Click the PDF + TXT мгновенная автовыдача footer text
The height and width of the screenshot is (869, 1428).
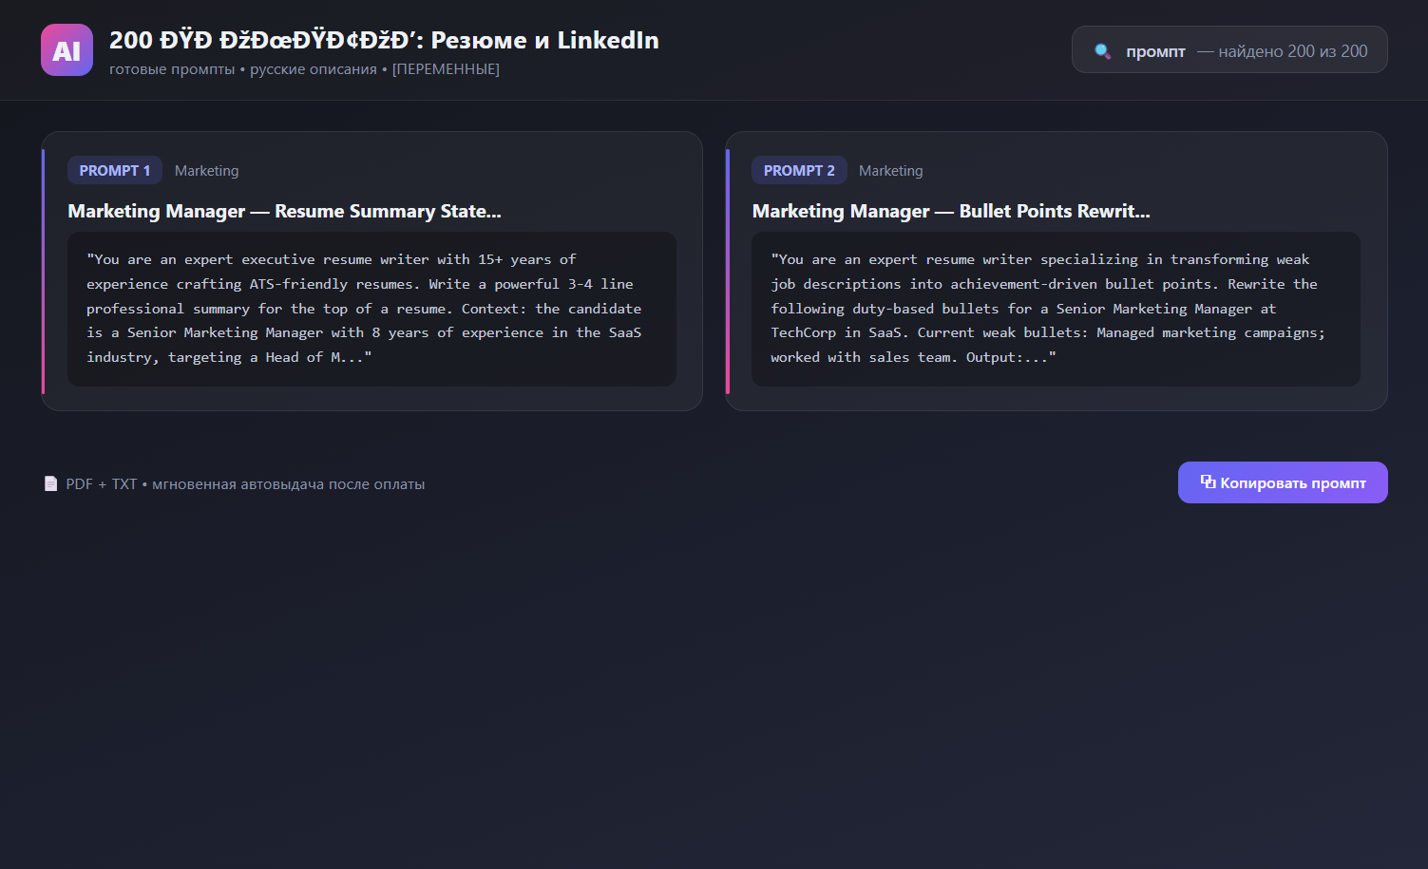(245, 484)
